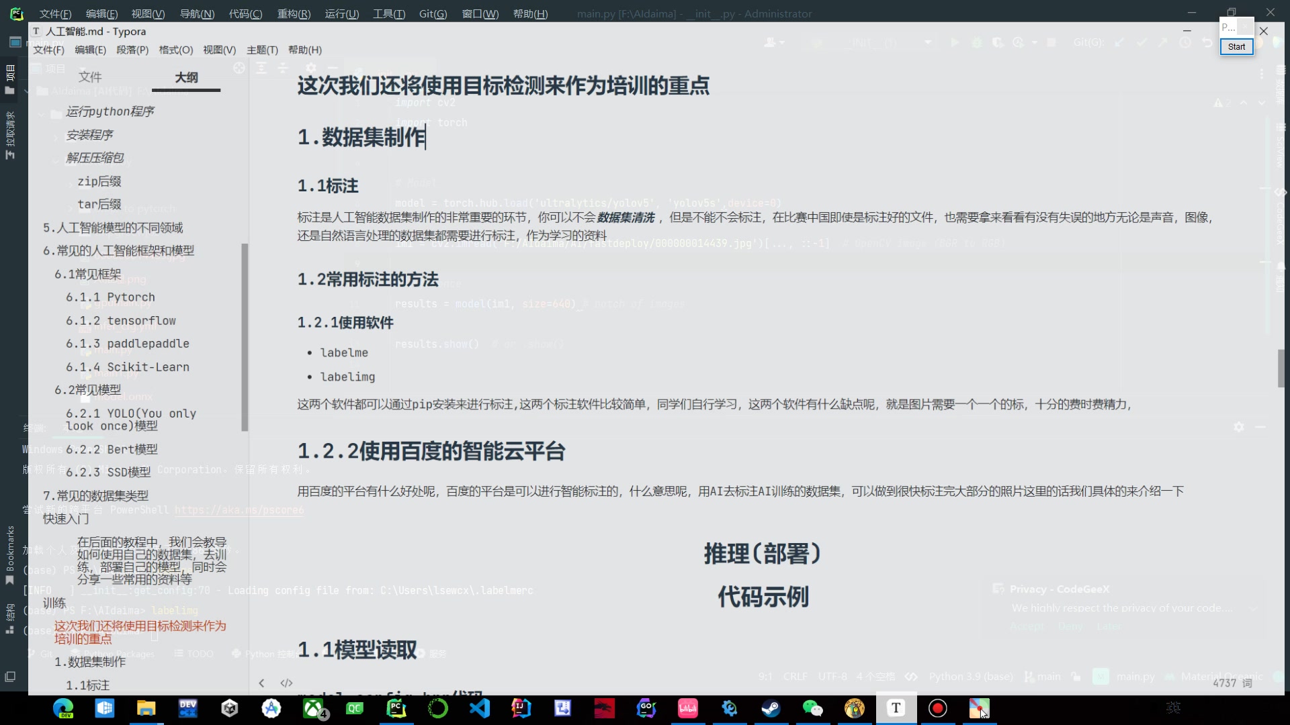Open IntelliJ IDEA from the taskbar
Viewport: 1290px width, 725px height.
[521, 708]
